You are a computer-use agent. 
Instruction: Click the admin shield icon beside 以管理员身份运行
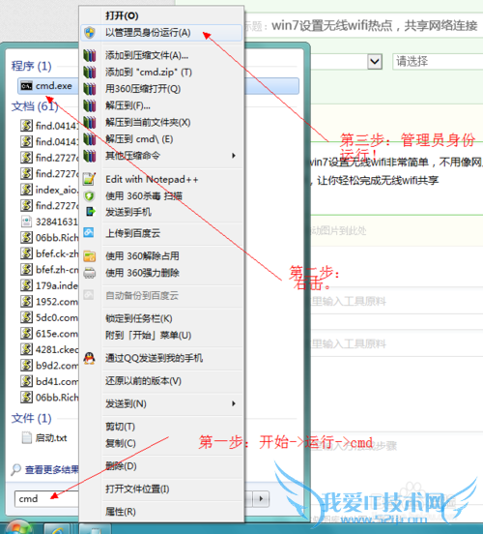point(90,33)
